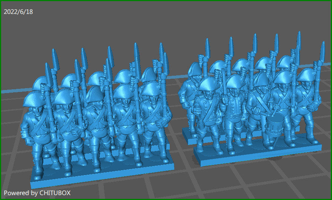Click the 2022/6/18 date label

(18, 12)
